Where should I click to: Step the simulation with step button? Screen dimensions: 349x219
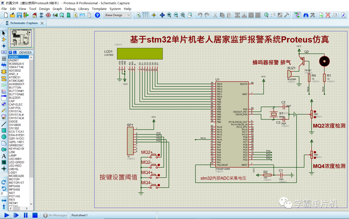point(16,215)
